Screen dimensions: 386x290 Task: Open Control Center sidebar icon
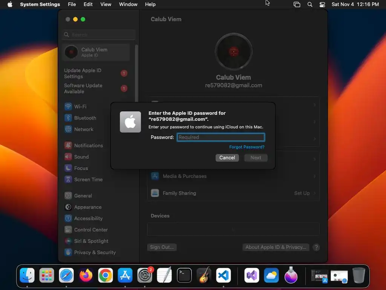[68, 230]
